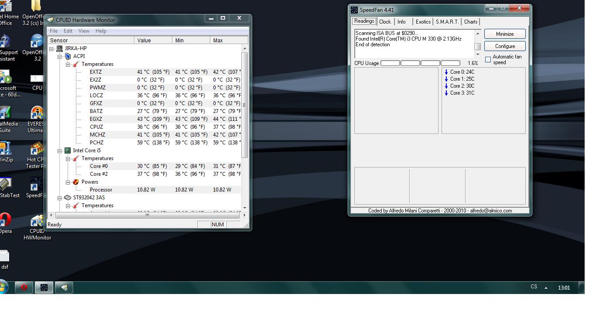Screen dimensions: 596x335
Task: Enable the Automatic fan speed checkbox
Action: click(x=488, y=60)
